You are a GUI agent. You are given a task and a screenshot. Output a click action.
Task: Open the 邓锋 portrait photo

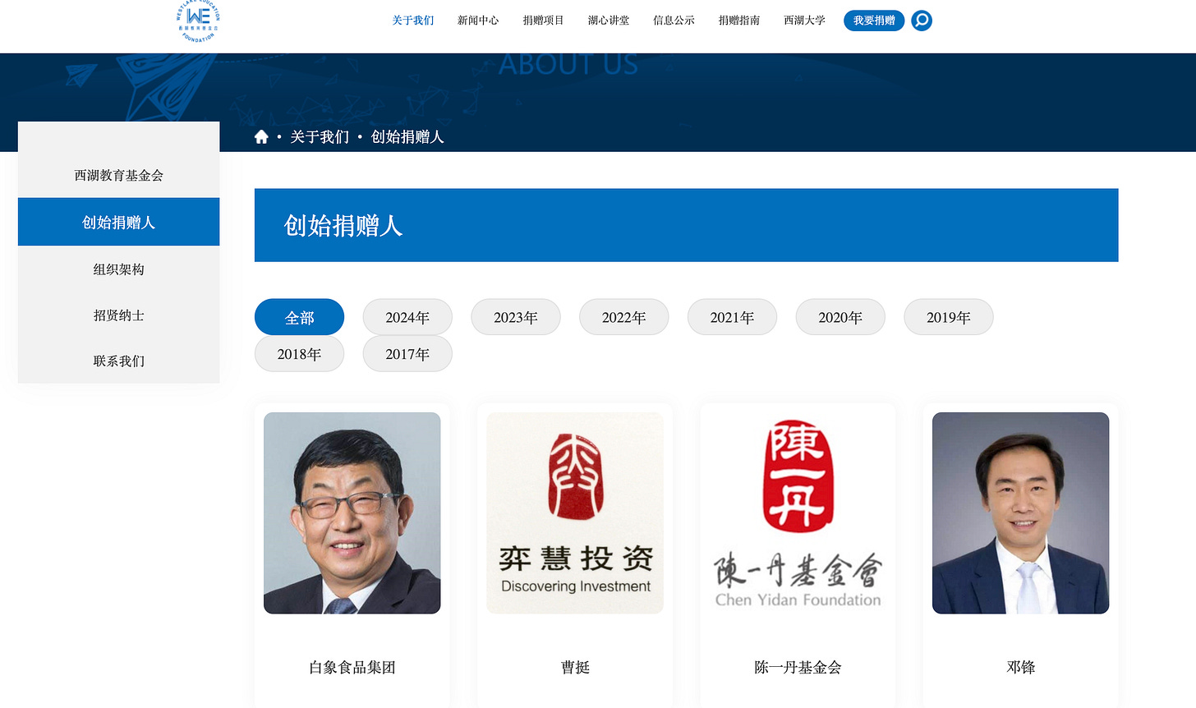click(x=1021, y=513)
